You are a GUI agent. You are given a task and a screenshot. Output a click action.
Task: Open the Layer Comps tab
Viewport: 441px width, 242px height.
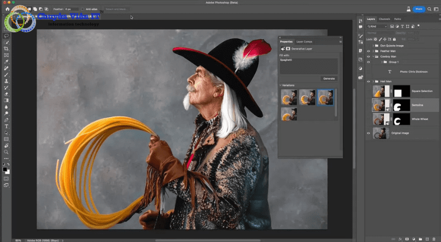pos(304,41)
